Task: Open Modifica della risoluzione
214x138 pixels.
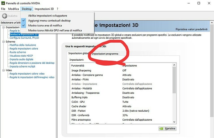Action: pos(23,45)
